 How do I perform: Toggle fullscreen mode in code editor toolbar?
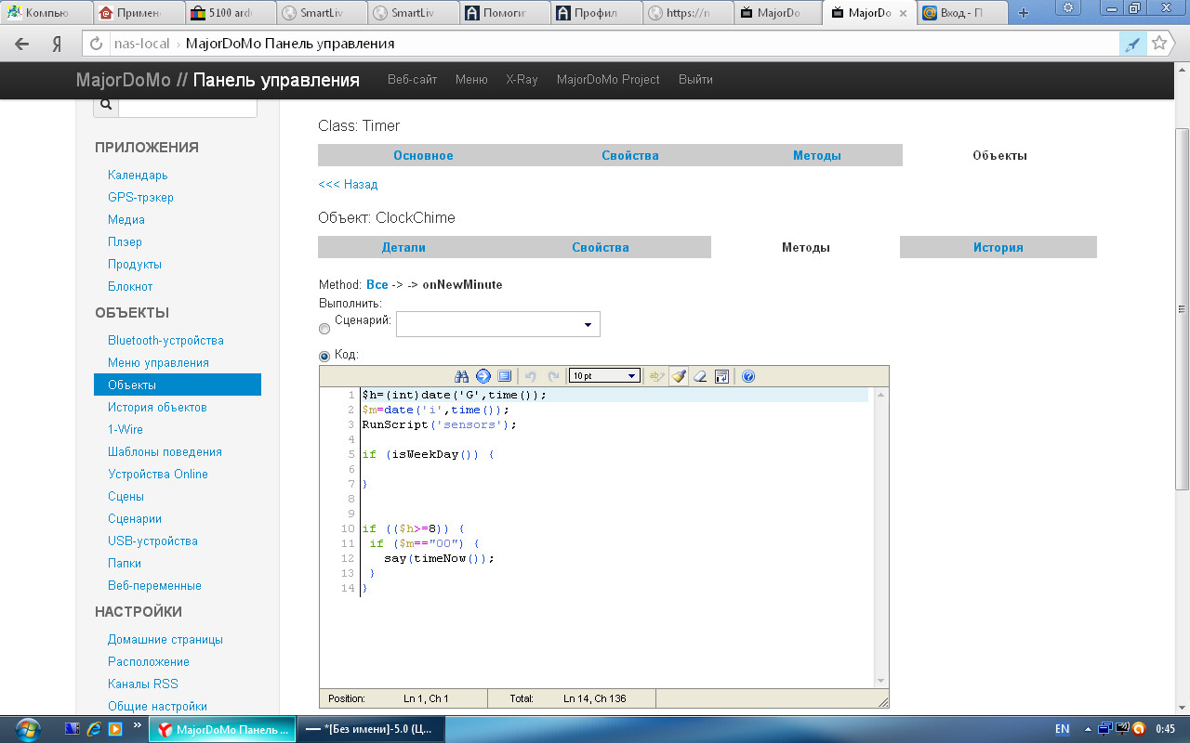tap(504, 376)
